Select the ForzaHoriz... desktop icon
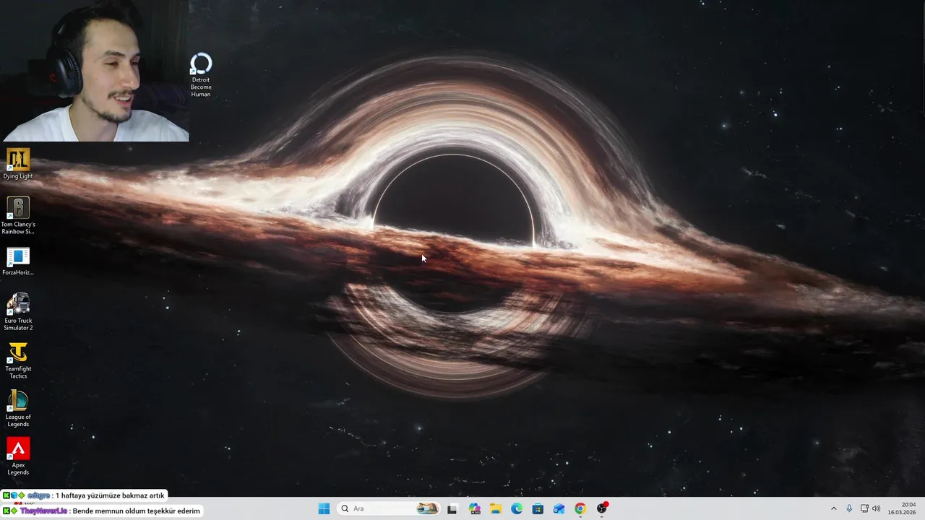 point(18,261)
